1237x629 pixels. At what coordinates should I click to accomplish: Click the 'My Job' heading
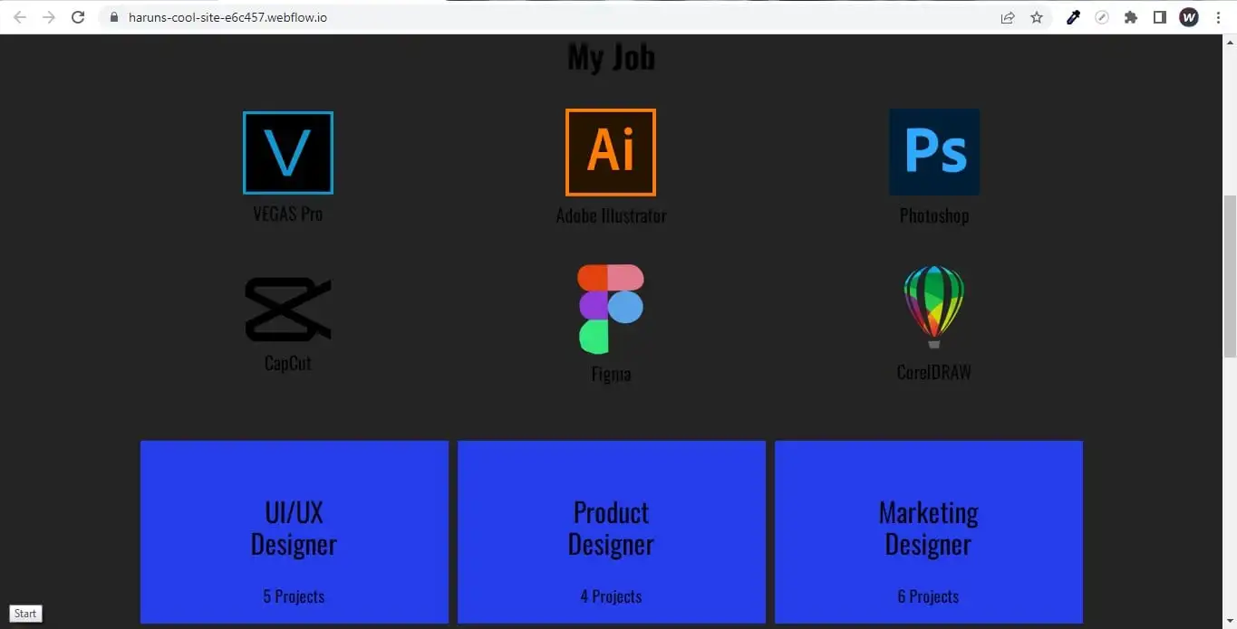[611, 56]
